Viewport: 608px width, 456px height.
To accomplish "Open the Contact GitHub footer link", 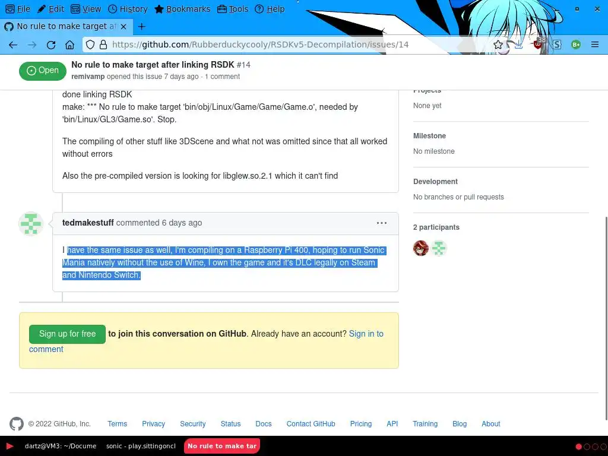I will pyautogui.click(x=311, y=424).
